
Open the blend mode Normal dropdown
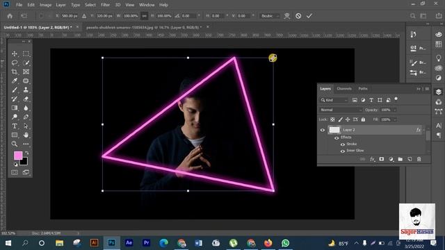tap(341, 110)
